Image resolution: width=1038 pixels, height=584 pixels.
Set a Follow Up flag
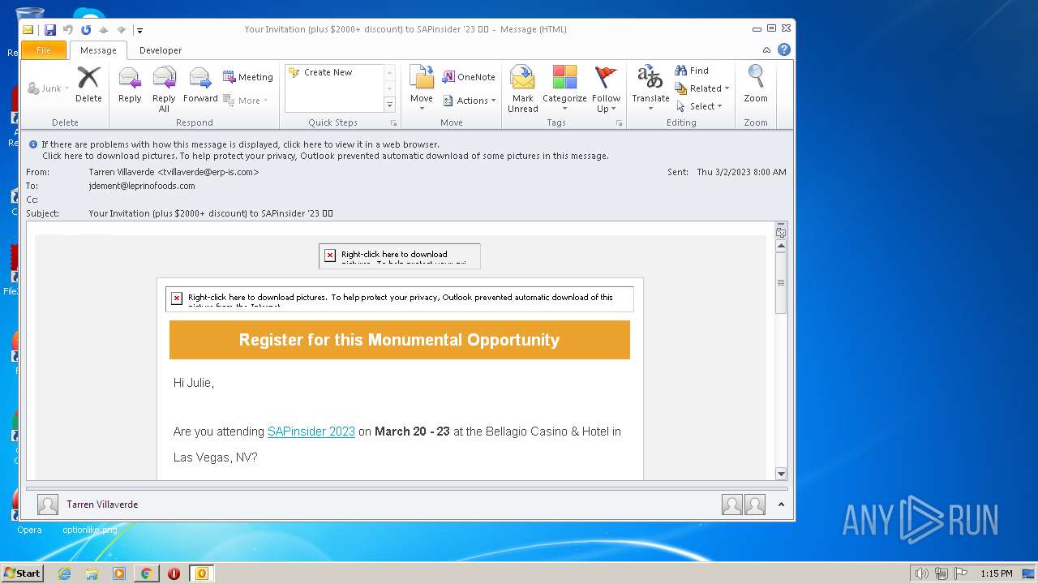[606, 89]
